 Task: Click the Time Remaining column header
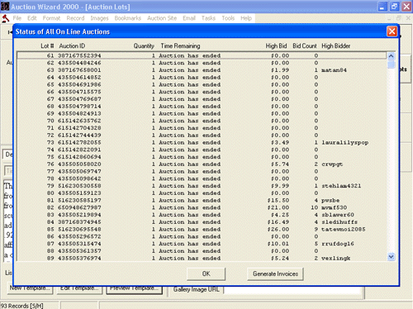tap(180, 46)
